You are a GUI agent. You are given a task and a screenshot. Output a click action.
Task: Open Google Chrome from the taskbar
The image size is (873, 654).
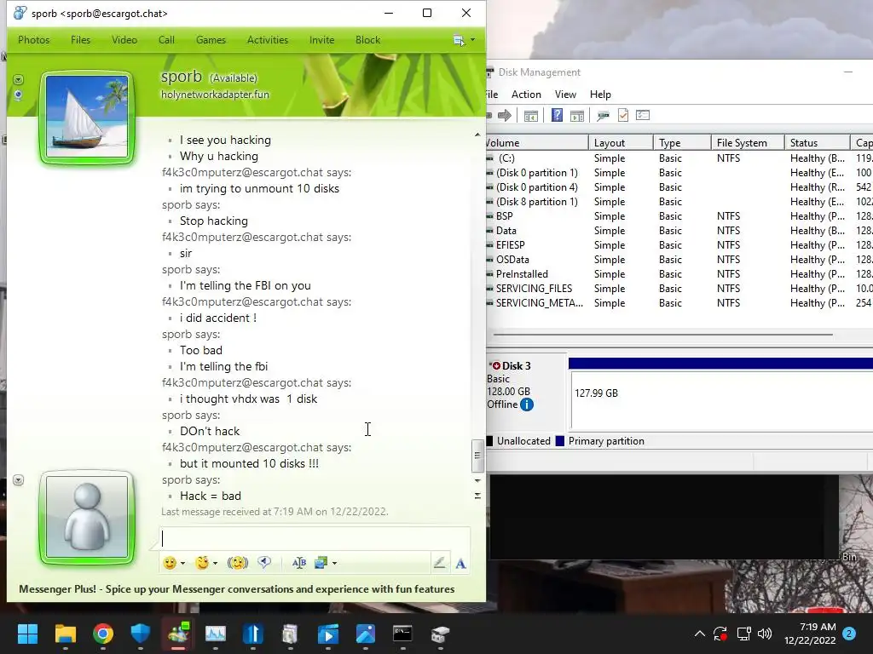pos(103,634)
